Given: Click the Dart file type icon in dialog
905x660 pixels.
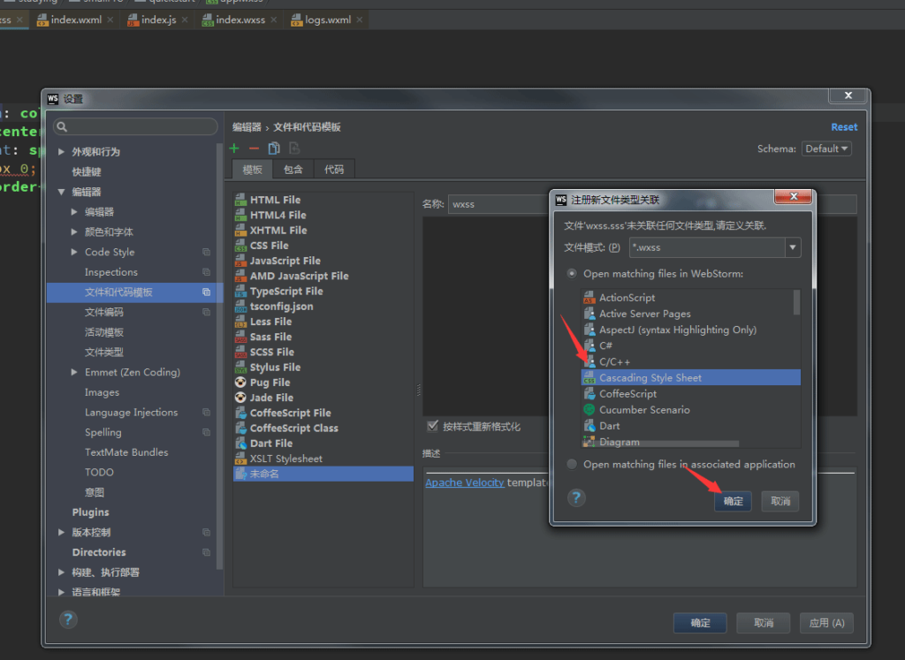Looking at the screenshot, I should [589, 426].
